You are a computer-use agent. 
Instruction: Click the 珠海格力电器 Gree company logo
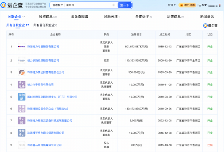(x=22, y=47)
